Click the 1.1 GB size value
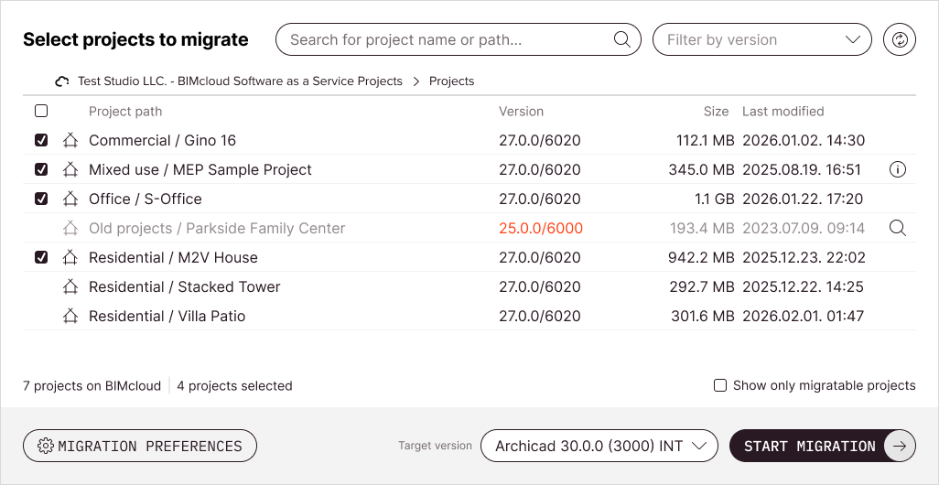Image resolution: width=939 pixels, height=485 pixels. (715, 199)
